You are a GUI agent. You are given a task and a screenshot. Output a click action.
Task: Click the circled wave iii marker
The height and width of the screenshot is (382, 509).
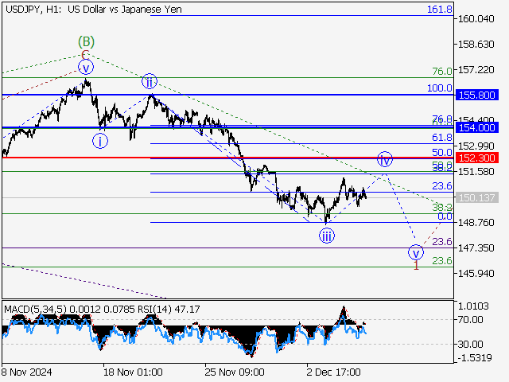click(327, 235)
